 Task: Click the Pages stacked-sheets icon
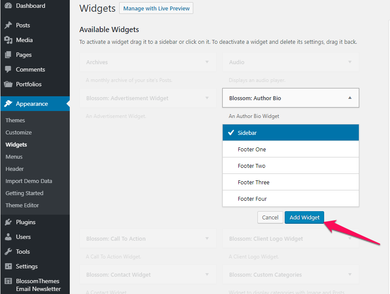[8, 55]
